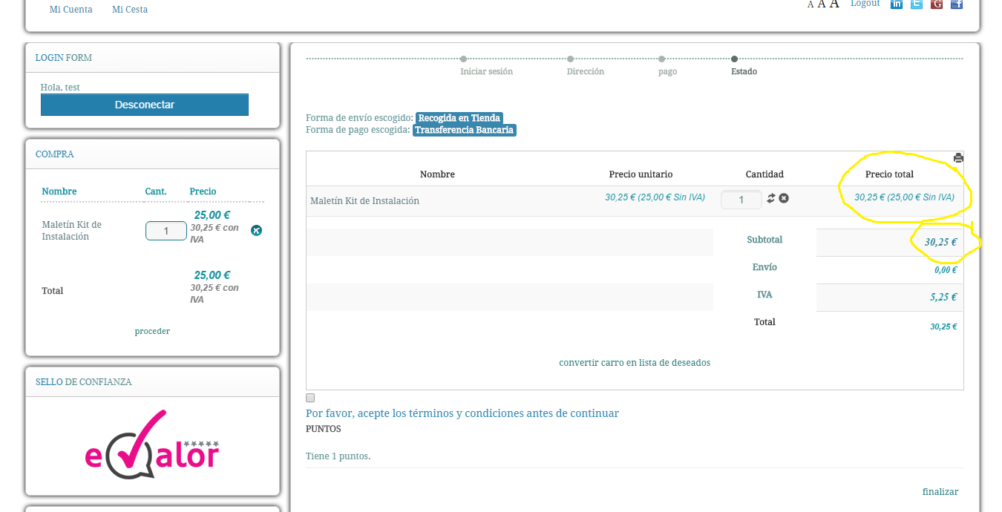Click the LOGIN FORM panel title
Viewport: 1002px width, 512px height.
click(64, 58)
